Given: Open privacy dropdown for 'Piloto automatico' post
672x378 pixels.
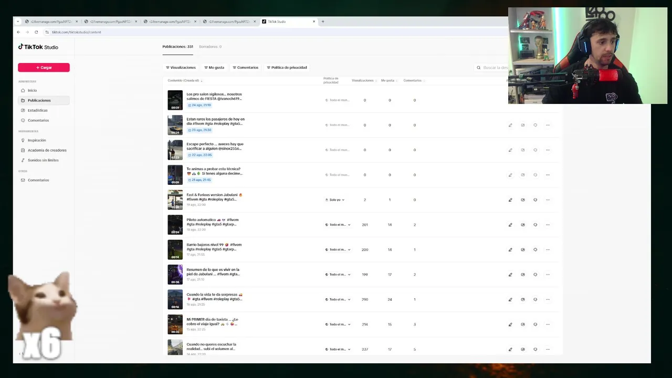Looking at the screenshot, I should coord(338,225).
